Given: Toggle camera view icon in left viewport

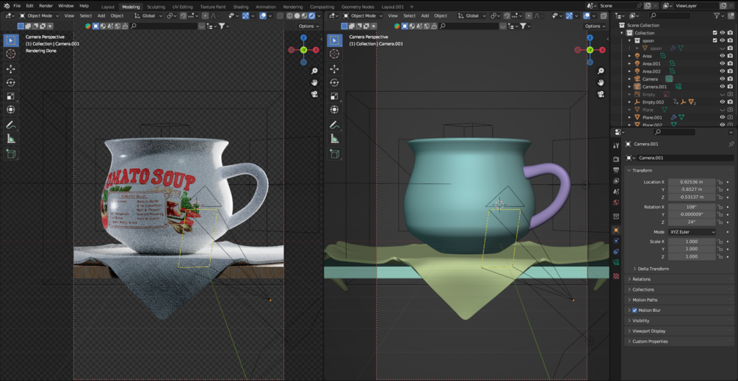Looking at the screenshot, I should 314,94.
